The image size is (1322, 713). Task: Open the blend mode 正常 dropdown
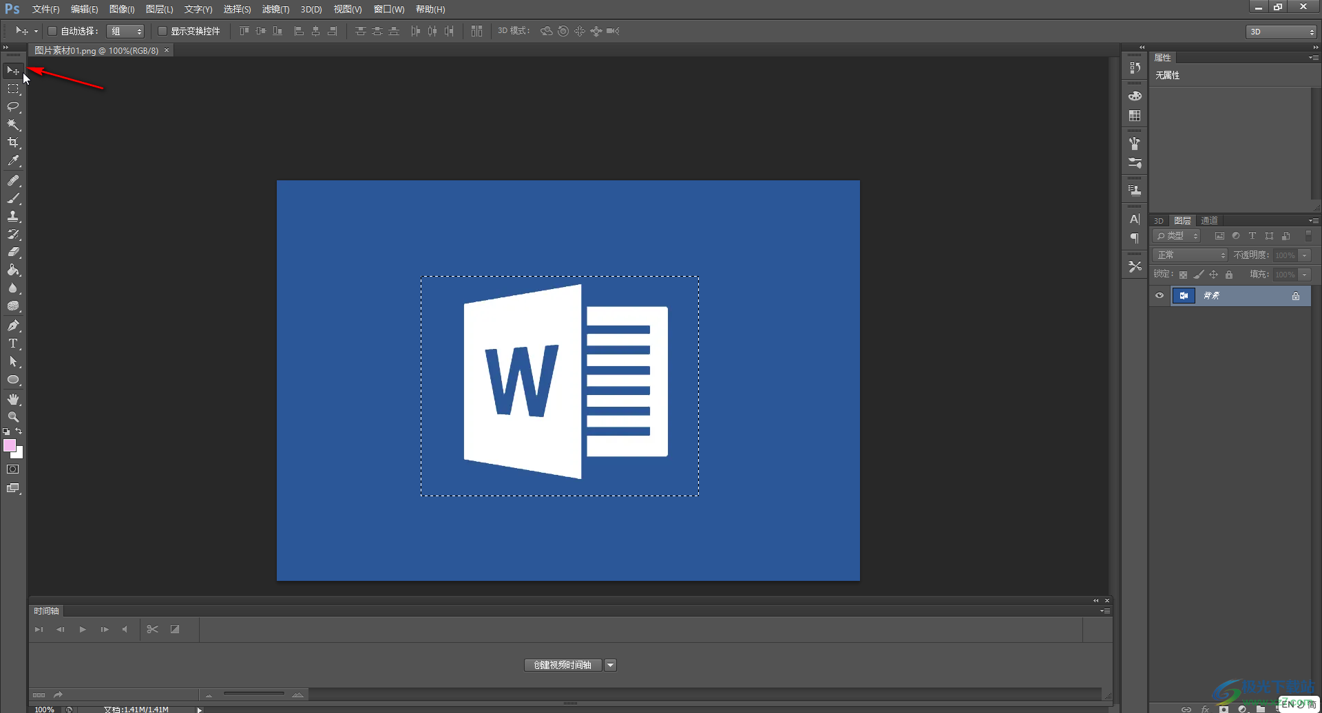coord(1190,255)
